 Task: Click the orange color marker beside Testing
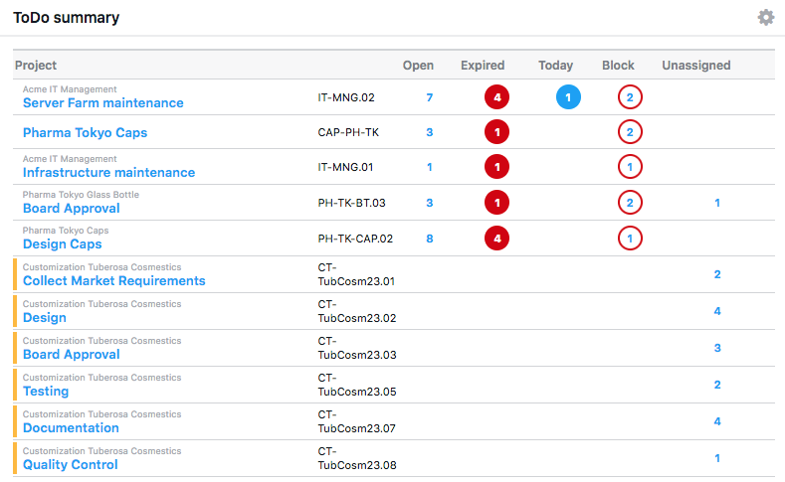point(16,385)
